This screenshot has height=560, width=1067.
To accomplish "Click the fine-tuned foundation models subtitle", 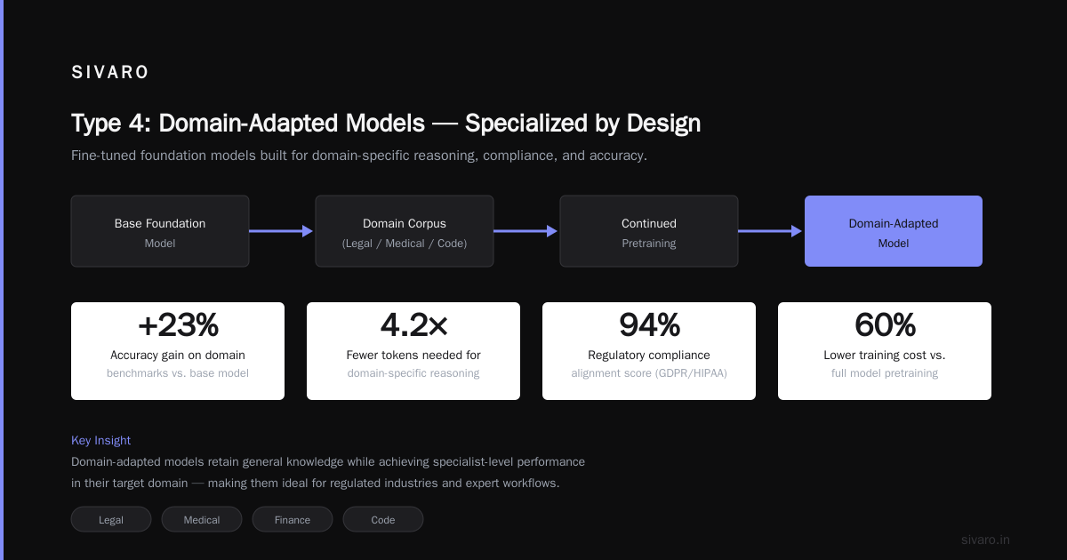I will click(359, 156).
